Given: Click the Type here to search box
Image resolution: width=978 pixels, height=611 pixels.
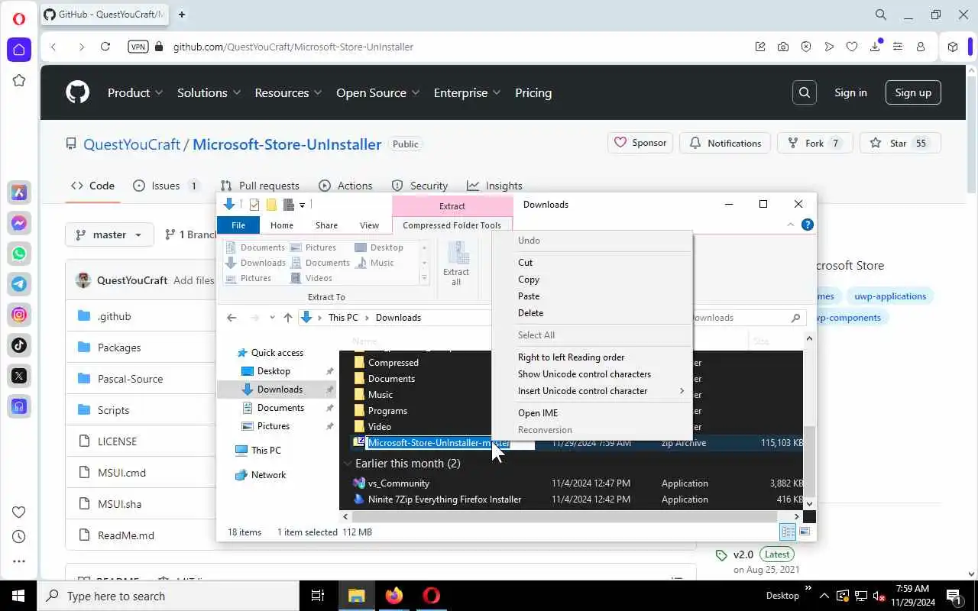Looking at the screenshot, I should pos(167,596).
